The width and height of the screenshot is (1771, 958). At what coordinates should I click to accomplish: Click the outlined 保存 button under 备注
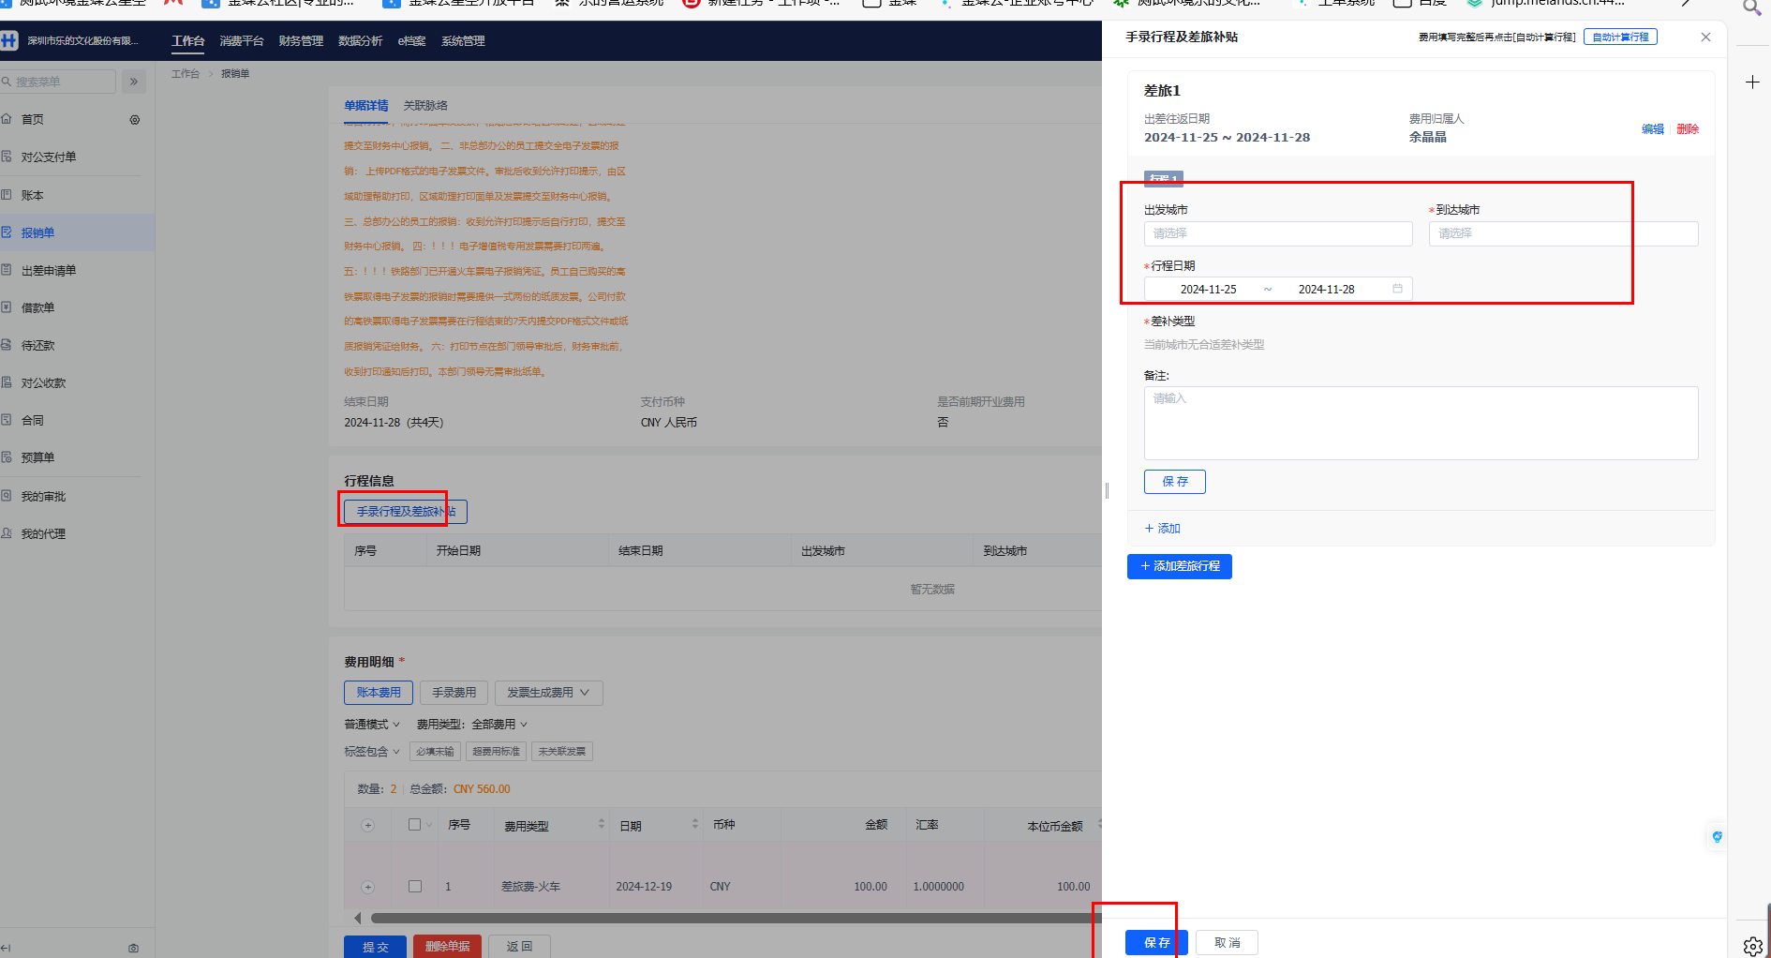pyautogui.click(x=1175, y=482)
